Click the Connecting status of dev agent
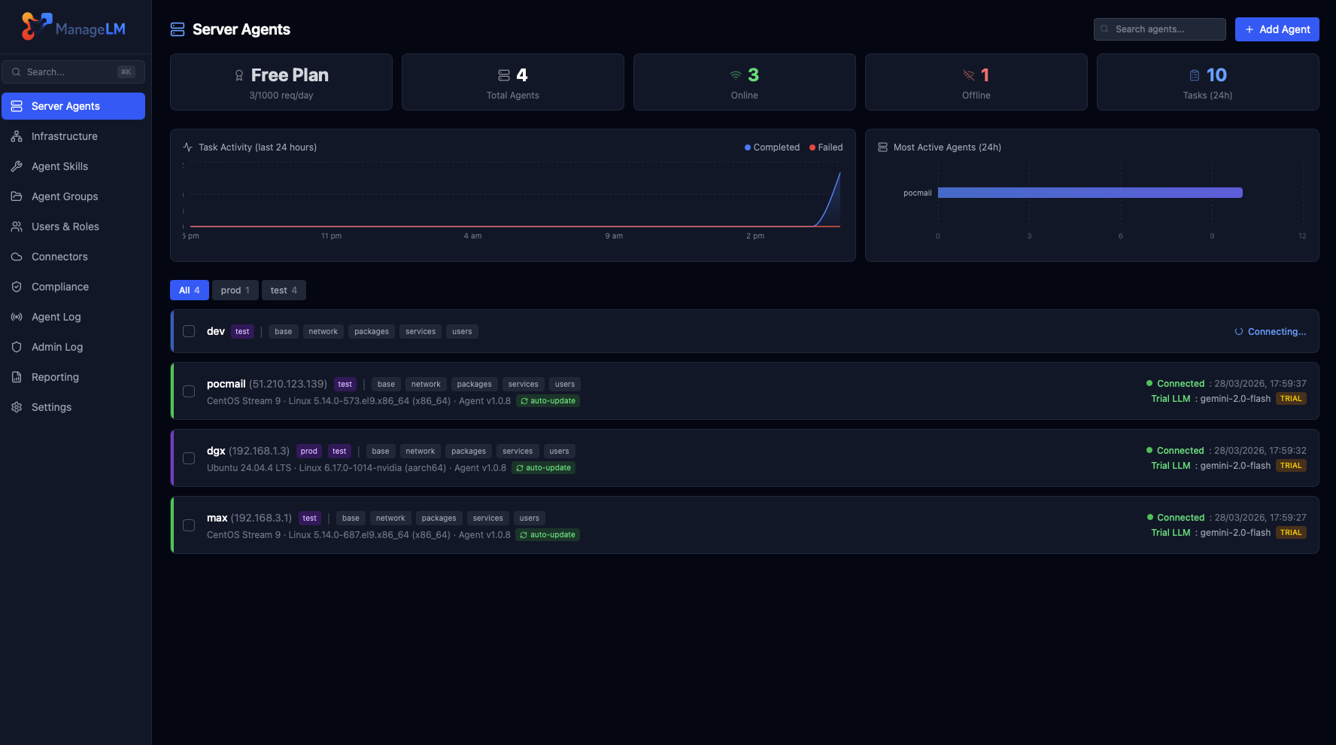Screen dimensions: 1336x745 [1270, 331]
